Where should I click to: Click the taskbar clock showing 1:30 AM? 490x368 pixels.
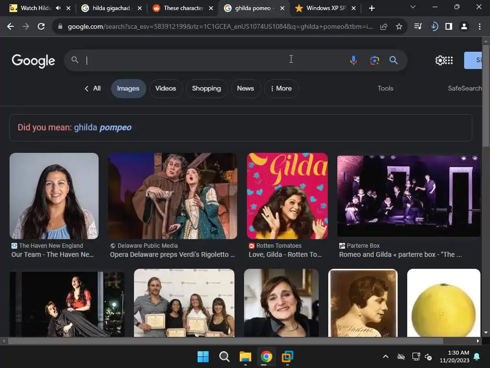click(455, 356)
